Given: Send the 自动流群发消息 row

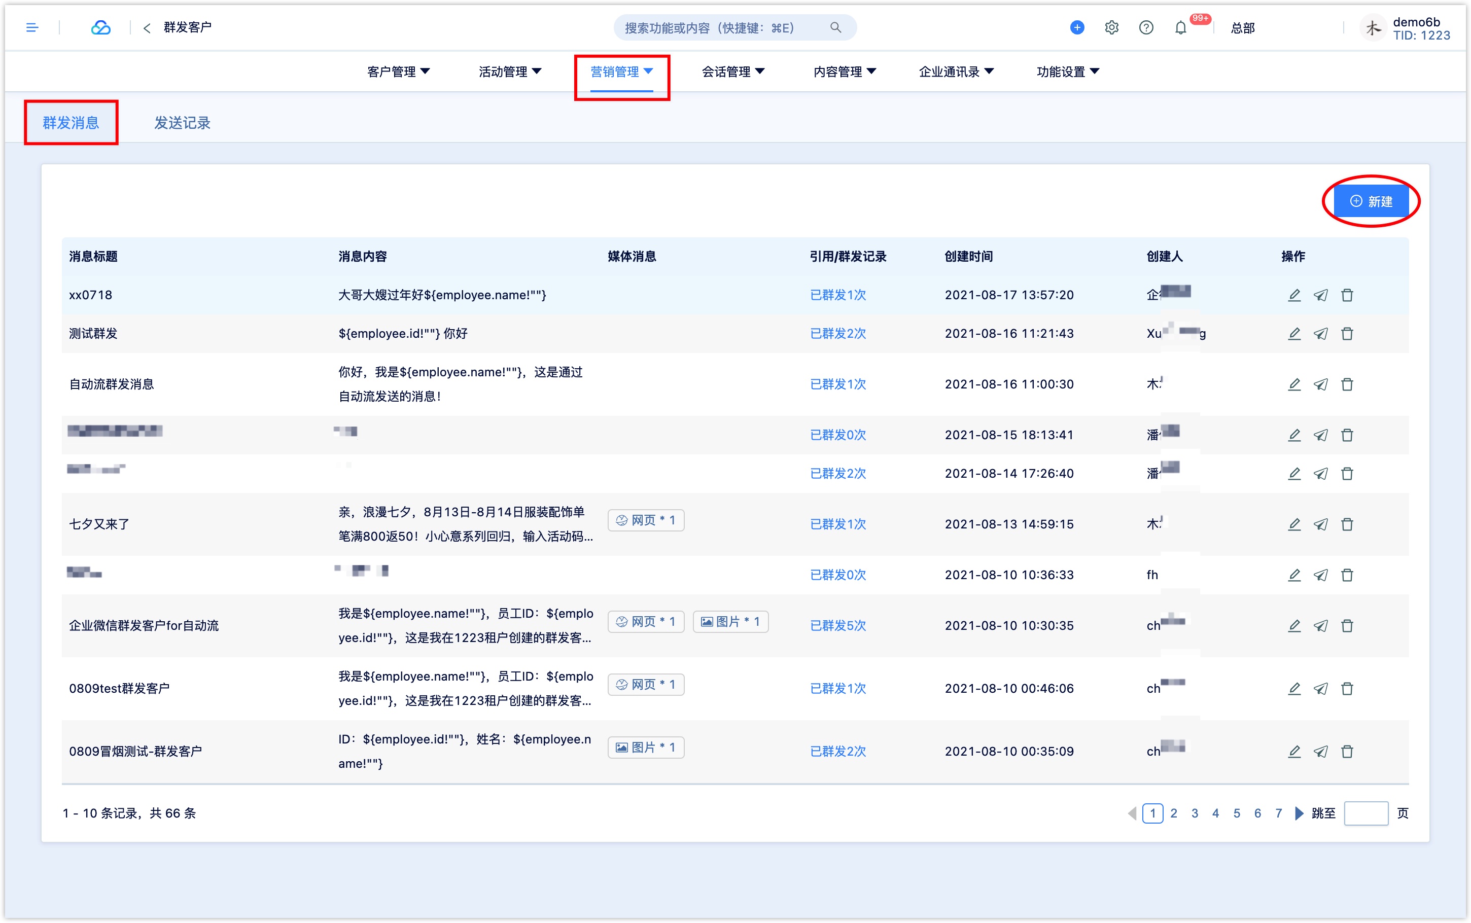Looking at the screenshot, I should coord(1320,384).
